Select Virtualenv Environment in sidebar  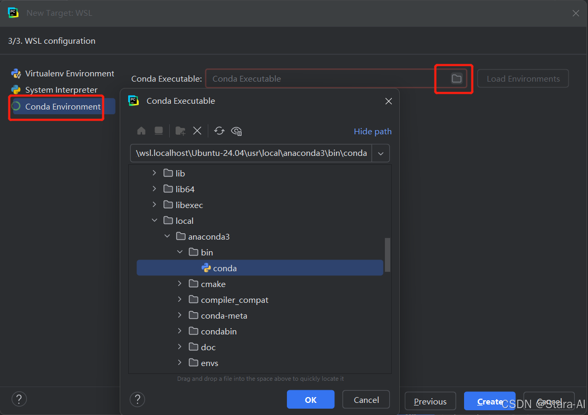pos(62,73)
